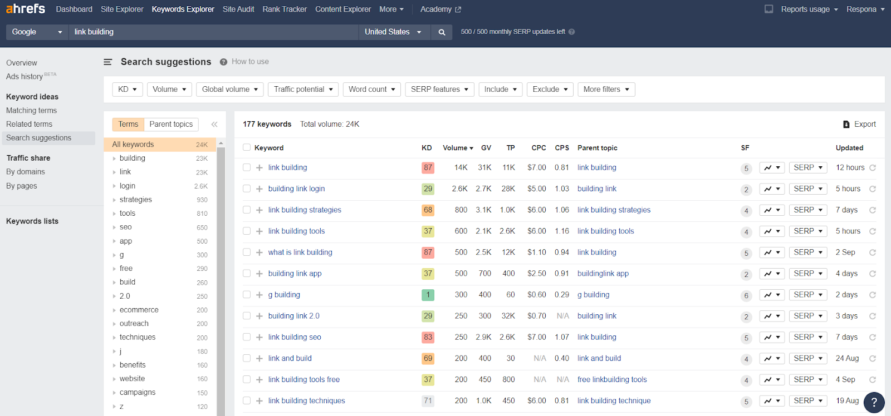The height and width of the screenshot is (416, 891).
Task: Refresh the building link login row
Action: (873, 189)
